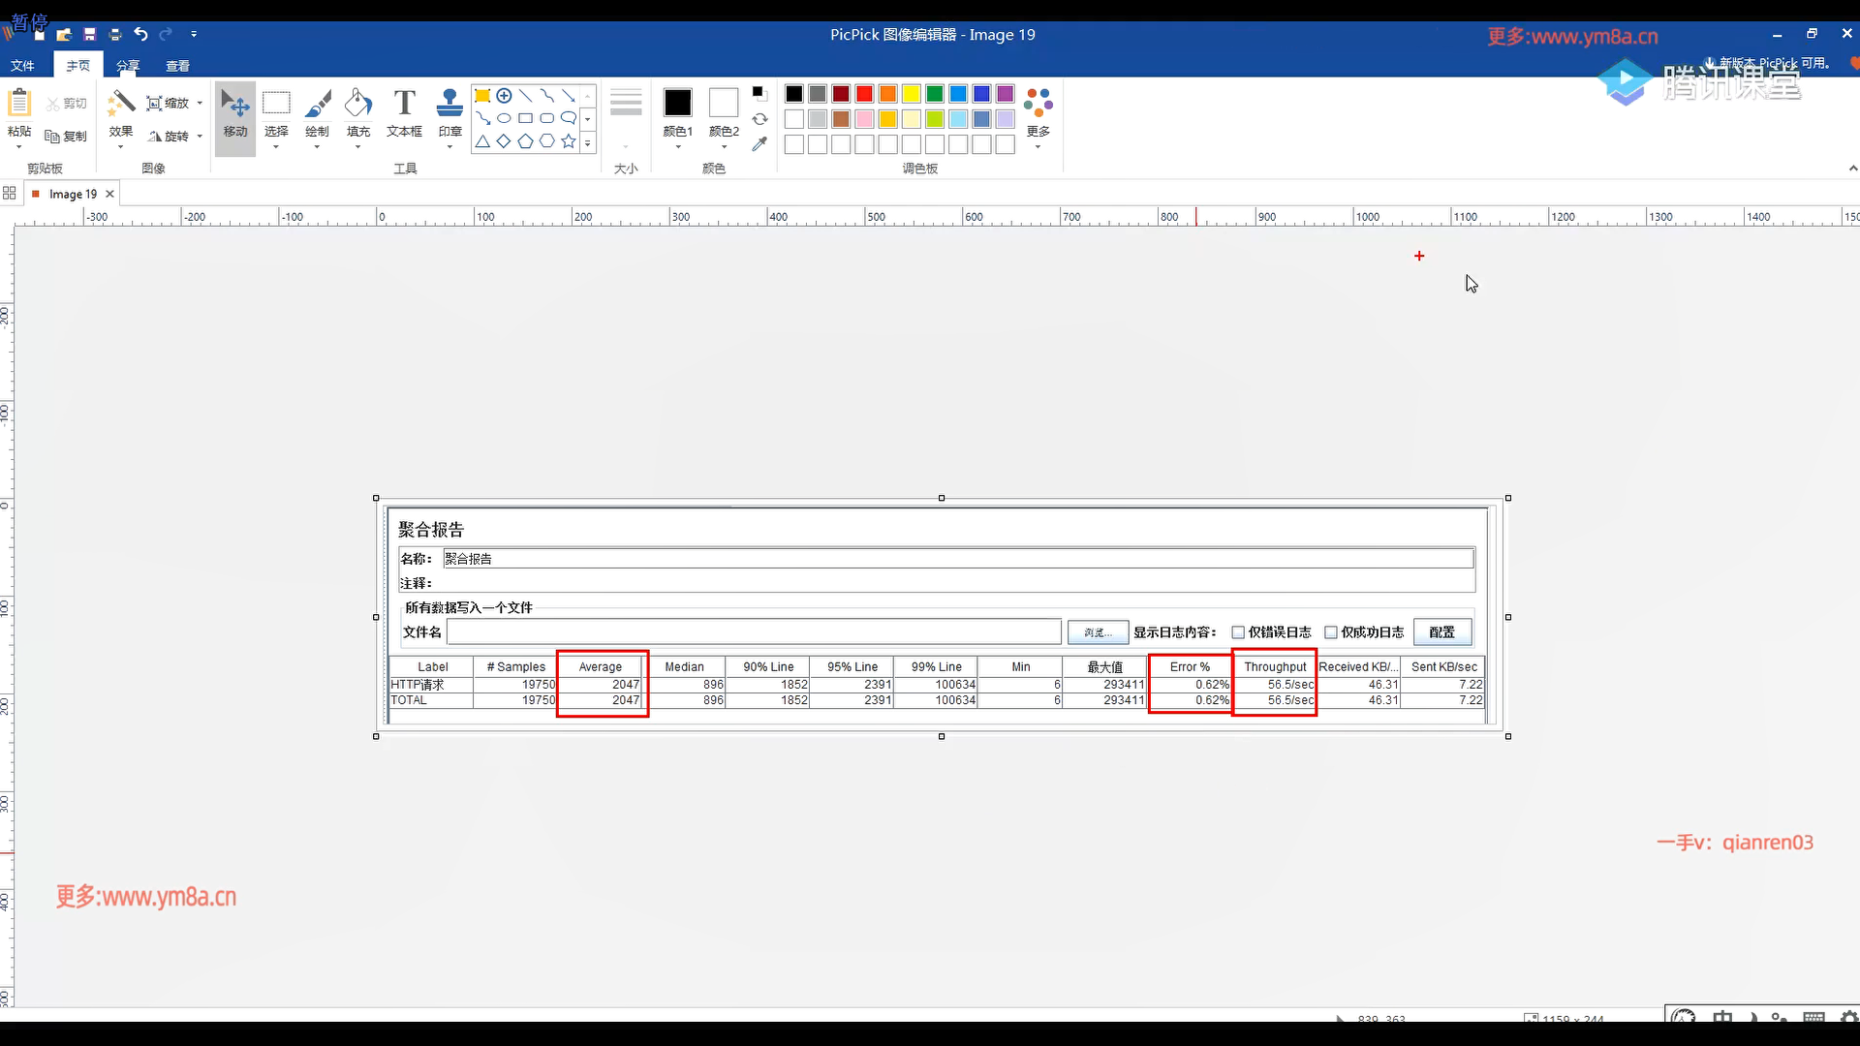Check the 仅错误日志 checkbox

[1238, 632]
